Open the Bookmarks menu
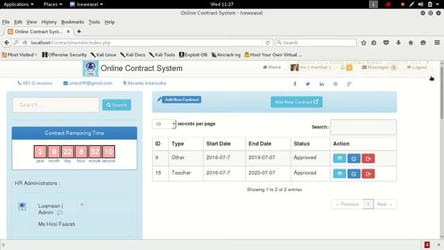Image resolution: width=444 pixels, height=250 pixels. 72,22
